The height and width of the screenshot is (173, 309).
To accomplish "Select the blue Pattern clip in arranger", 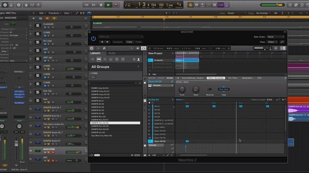I will [x=187, y=60].
